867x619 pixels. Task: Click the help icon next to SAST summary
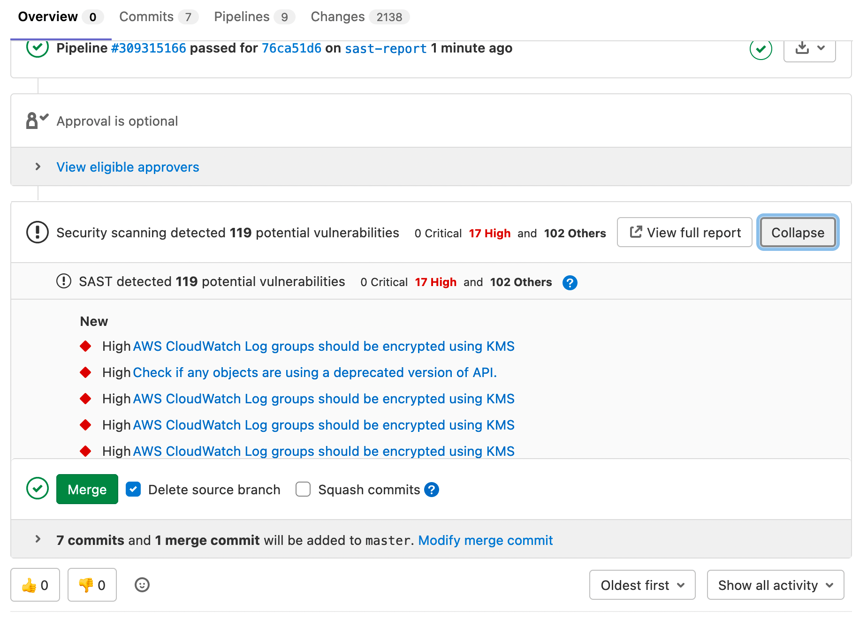click(x=570, y=283)
